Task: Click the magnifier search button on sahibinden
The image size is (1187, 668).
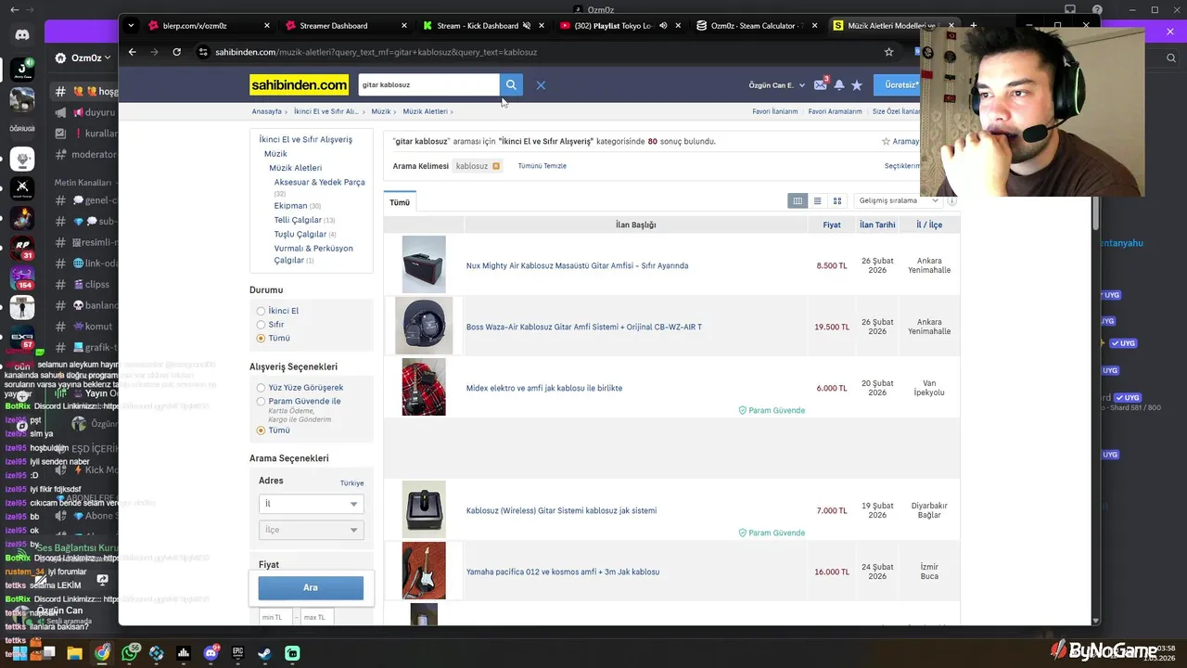Action: pyautogui.click(x=511, y=84)
